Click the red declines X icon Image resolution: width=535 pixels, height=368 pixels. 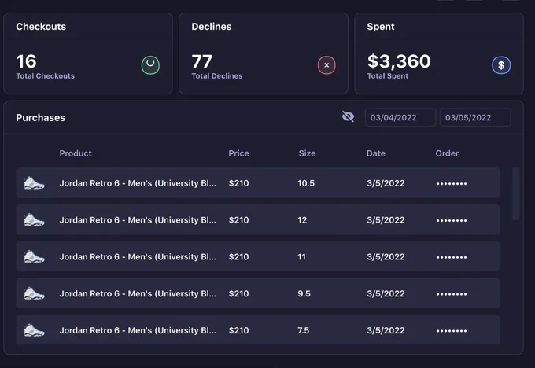(327, 65)
